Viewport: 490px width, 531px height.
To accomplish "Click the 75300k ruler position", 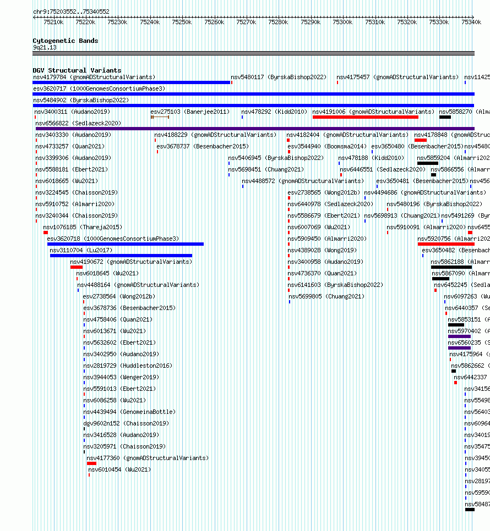I will pos(342,22).
